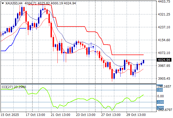Select the open price value 4004.71
173x118 pixels.
pyautogui.click(x=31, y=3)
